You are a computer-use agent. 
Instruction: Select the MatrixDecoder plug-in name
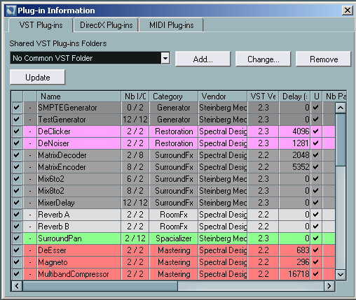tap(62, 155)
